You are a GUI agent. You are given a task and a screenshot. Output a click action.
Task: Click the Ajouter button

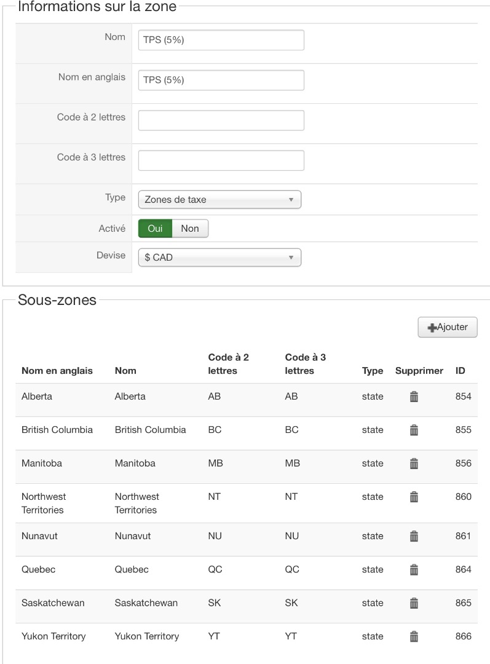coord(448,327)
